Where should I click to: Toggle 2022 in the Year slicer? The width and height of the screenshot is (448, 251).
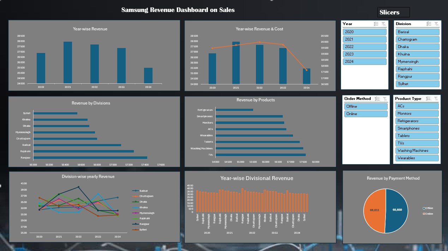[364, 47]
